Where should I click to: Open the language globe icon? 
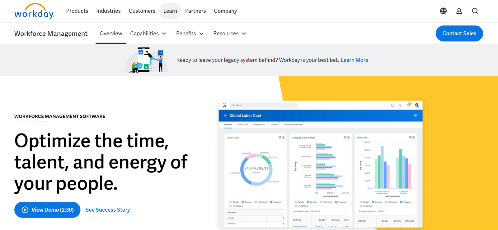point(443,11)
